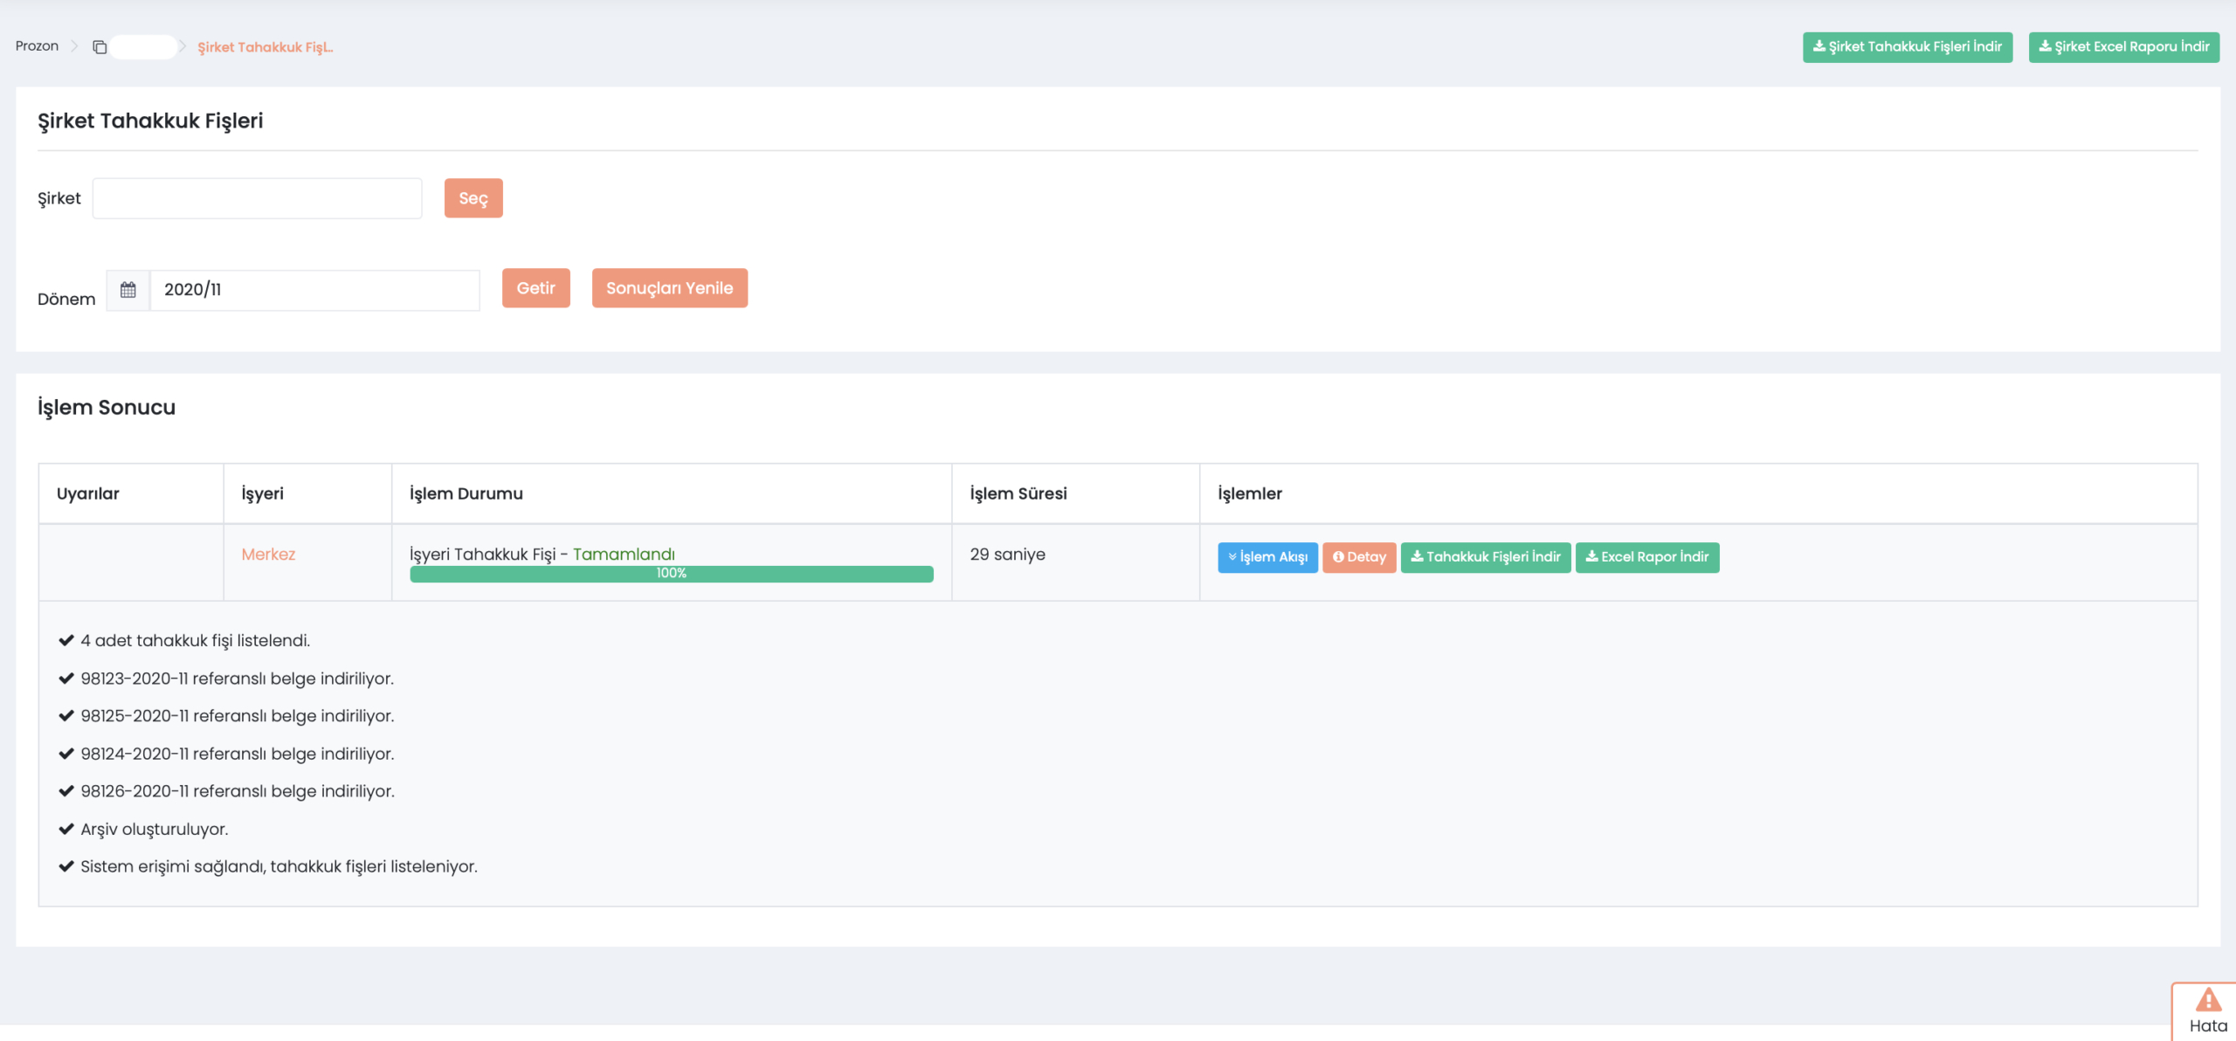
Task: Click the Prozon breadcrumb link
Action: 37,46
